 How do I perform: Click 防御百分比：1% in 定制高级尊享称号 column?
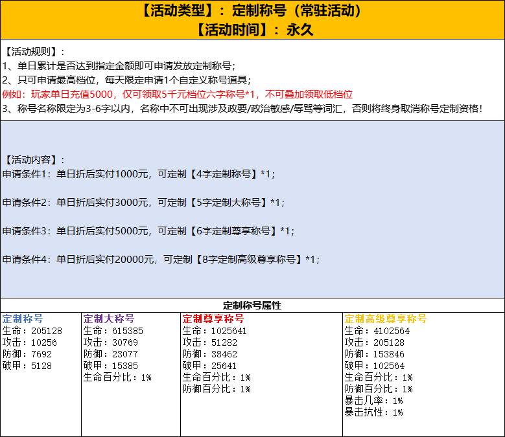click(x=379, y=388)
